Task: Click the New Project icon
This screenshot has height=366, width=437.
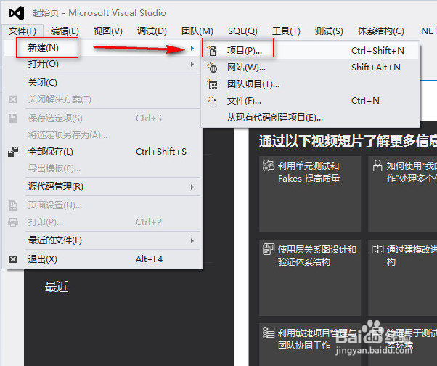Action: (x=212, y=51)
